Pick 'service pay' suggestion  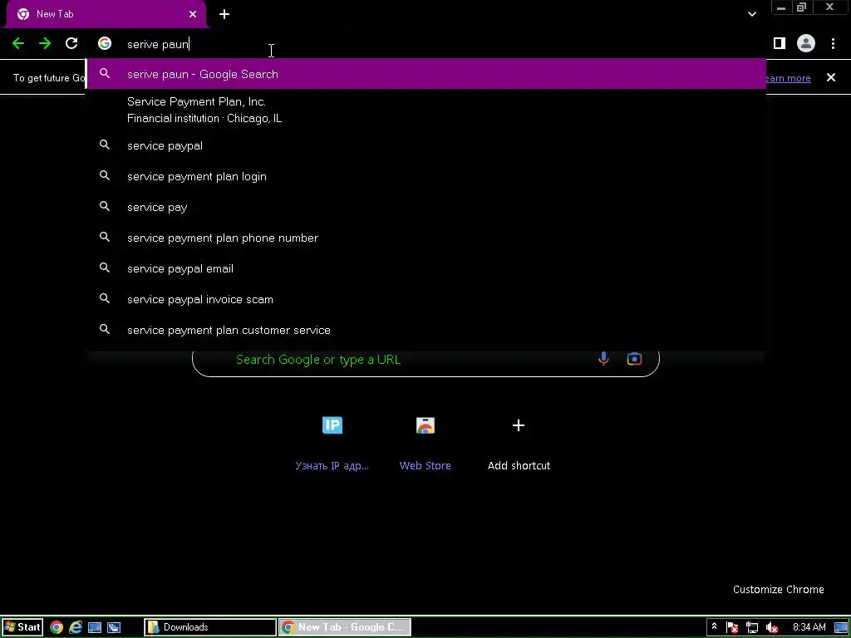click(426, 207)
